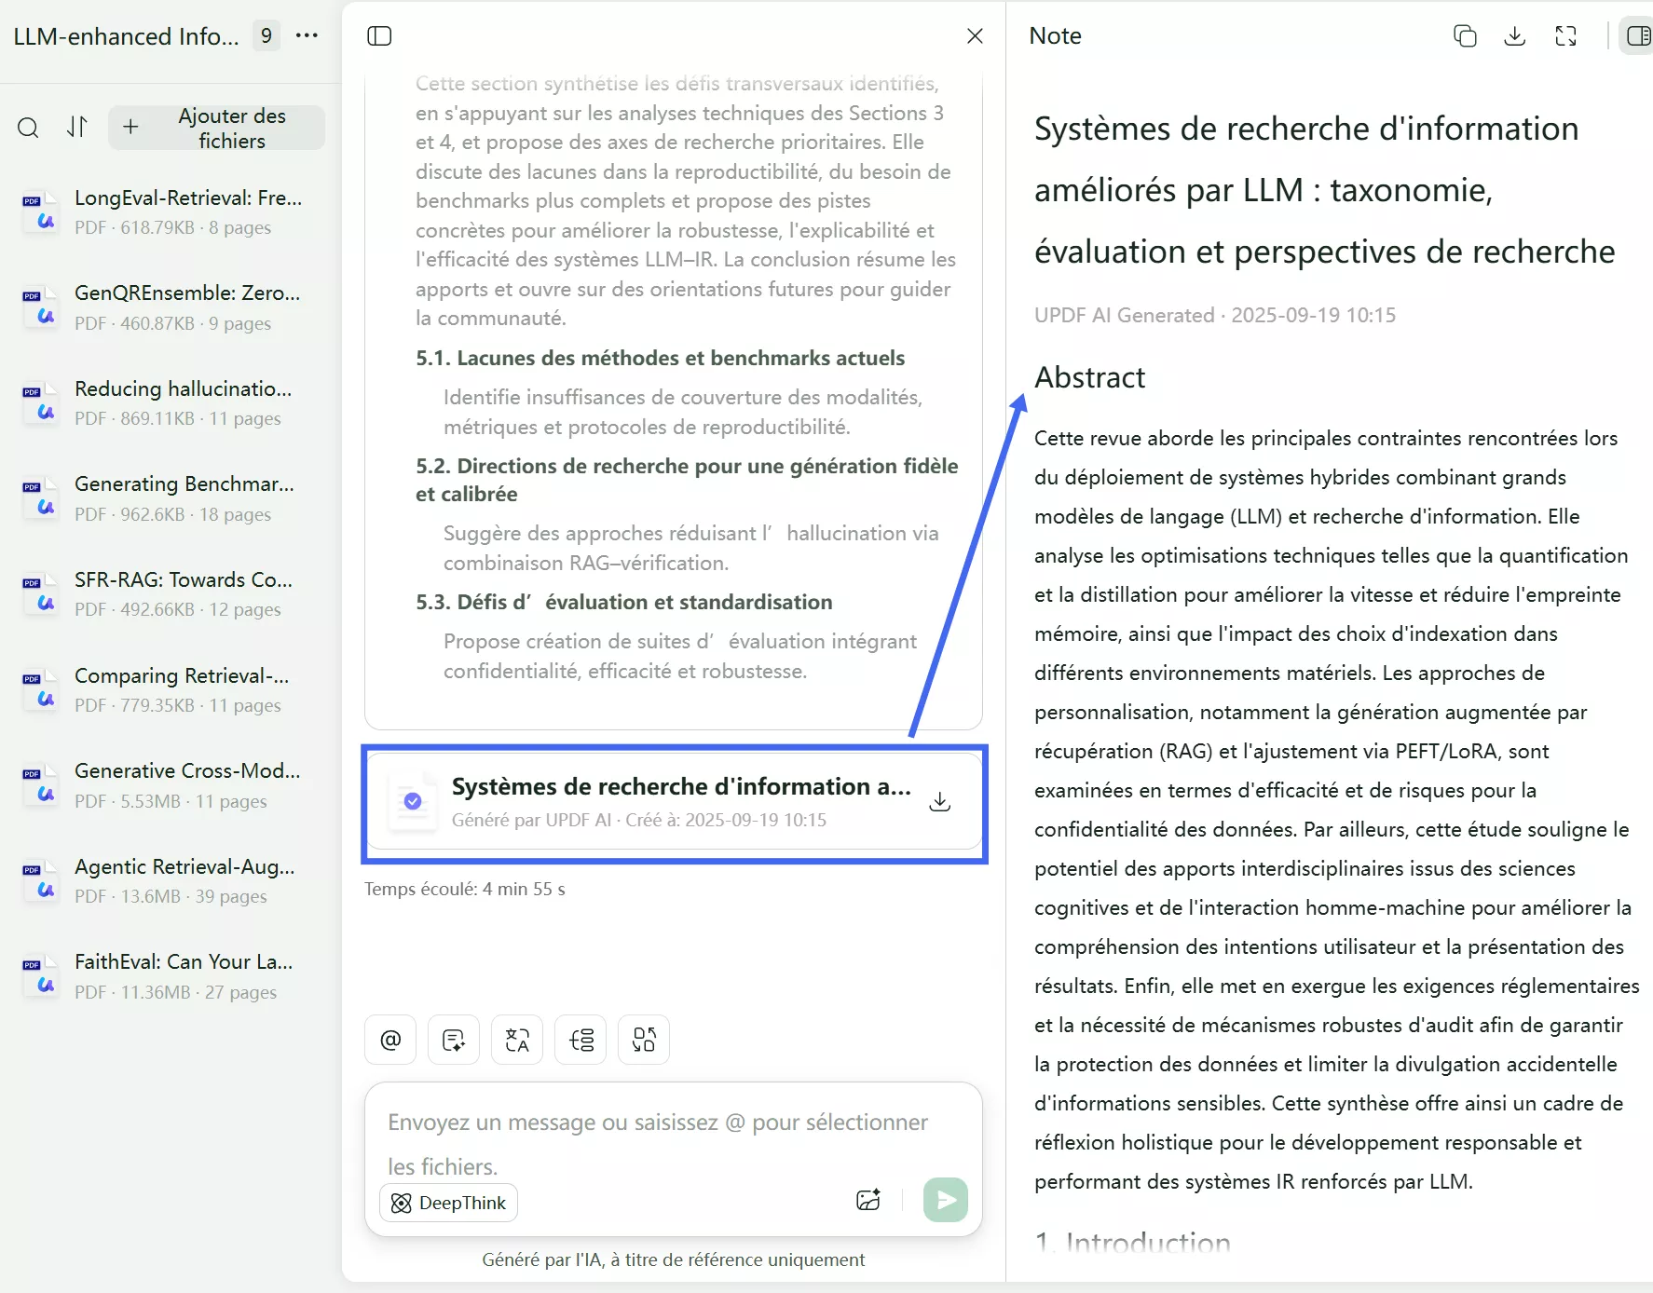Image resolution: width=1653 pixels, height=1293 pixels.
Task: Click the Ajouter des fichiers button
Action: 216,128
